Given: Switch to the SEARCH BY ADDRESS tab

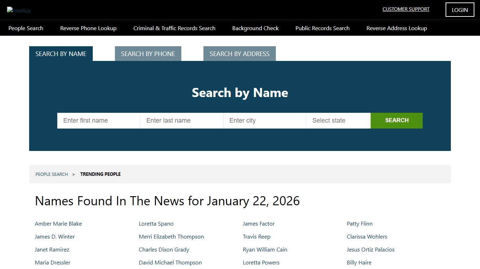Looking at the screenshot, I should coord(239,54).
